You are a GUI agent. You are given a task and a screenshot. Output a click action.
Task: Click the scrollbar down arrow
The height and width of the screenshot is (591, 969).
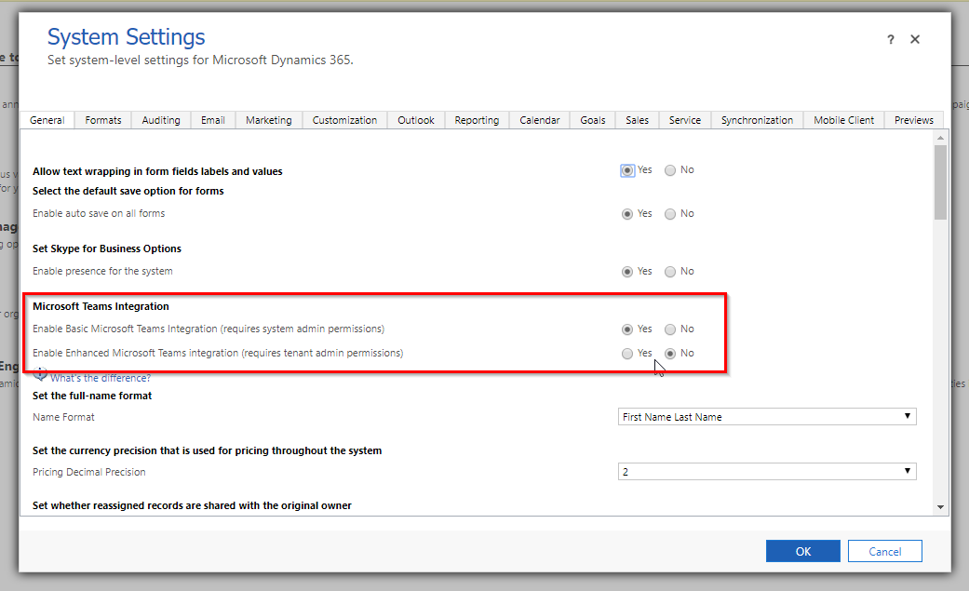940,507
